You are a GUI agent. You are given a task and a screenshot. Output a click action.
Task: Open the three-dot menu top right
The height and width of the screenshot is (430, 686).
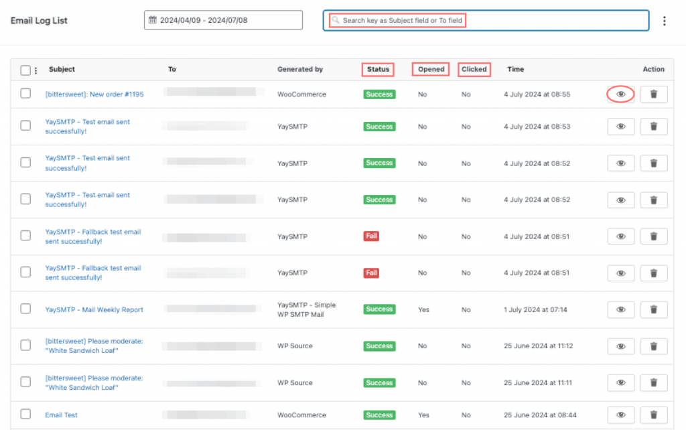coord(664,21)
